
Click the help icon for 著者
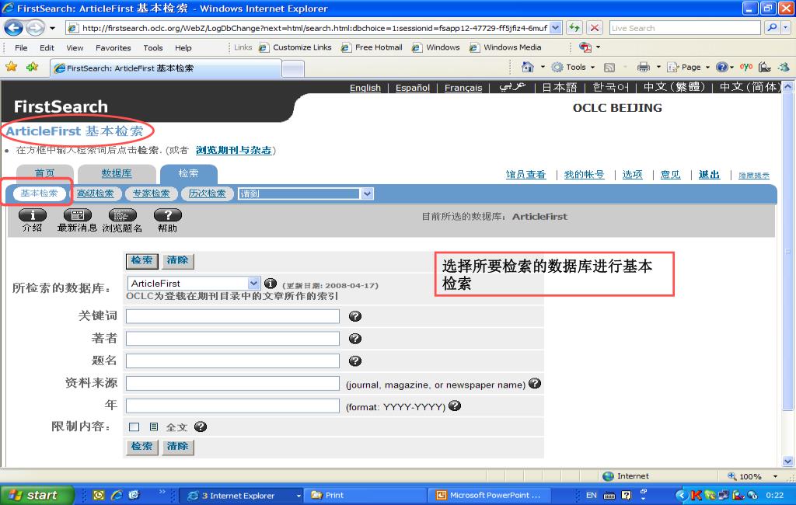tap(354, 339)
